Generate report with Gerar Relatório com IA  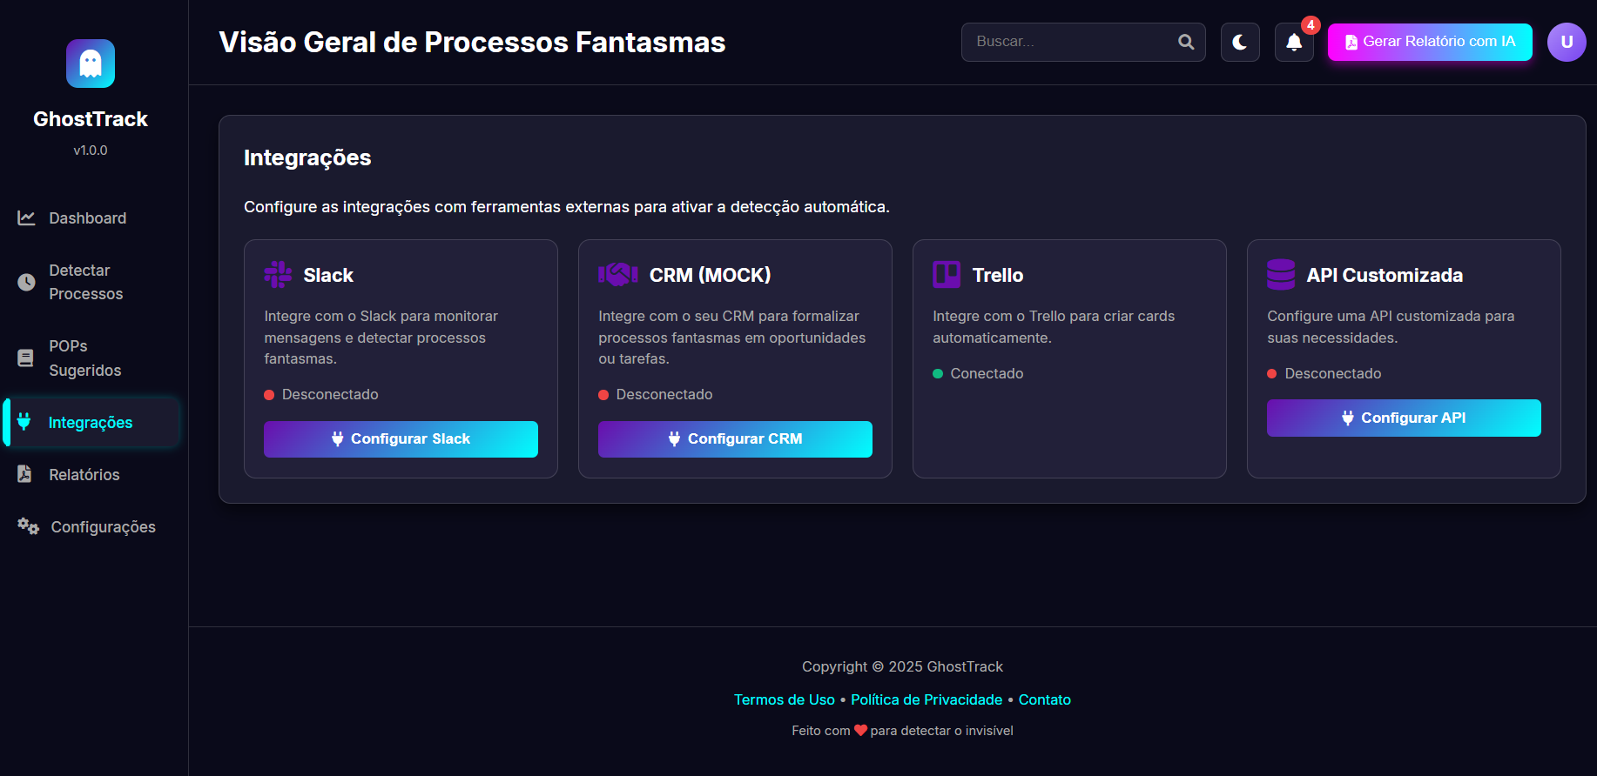tap(1430, 42)
